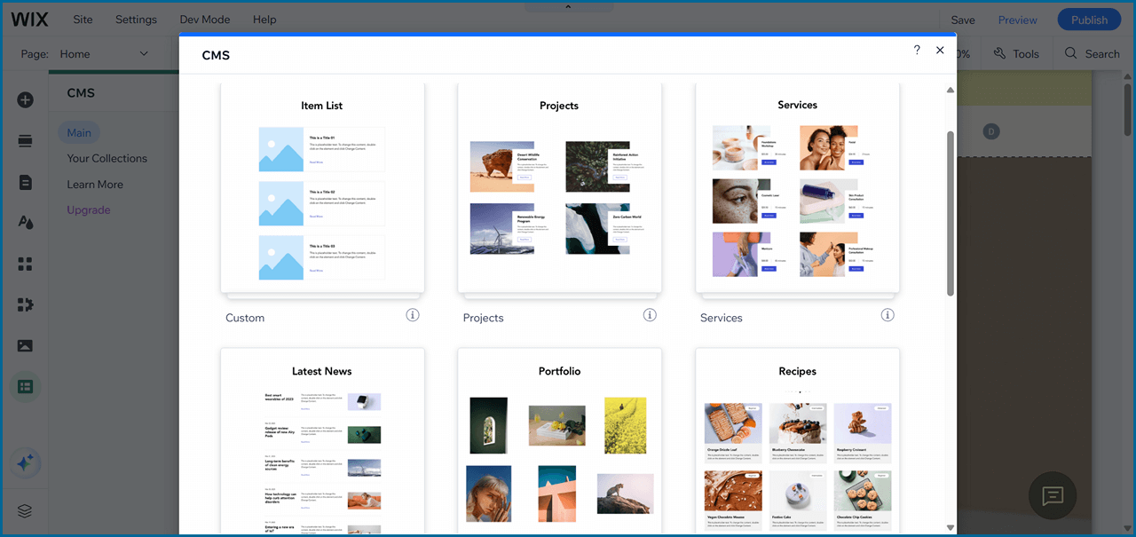
Task: Open Your Collections in CMS panel
Action: pos(106,158)
